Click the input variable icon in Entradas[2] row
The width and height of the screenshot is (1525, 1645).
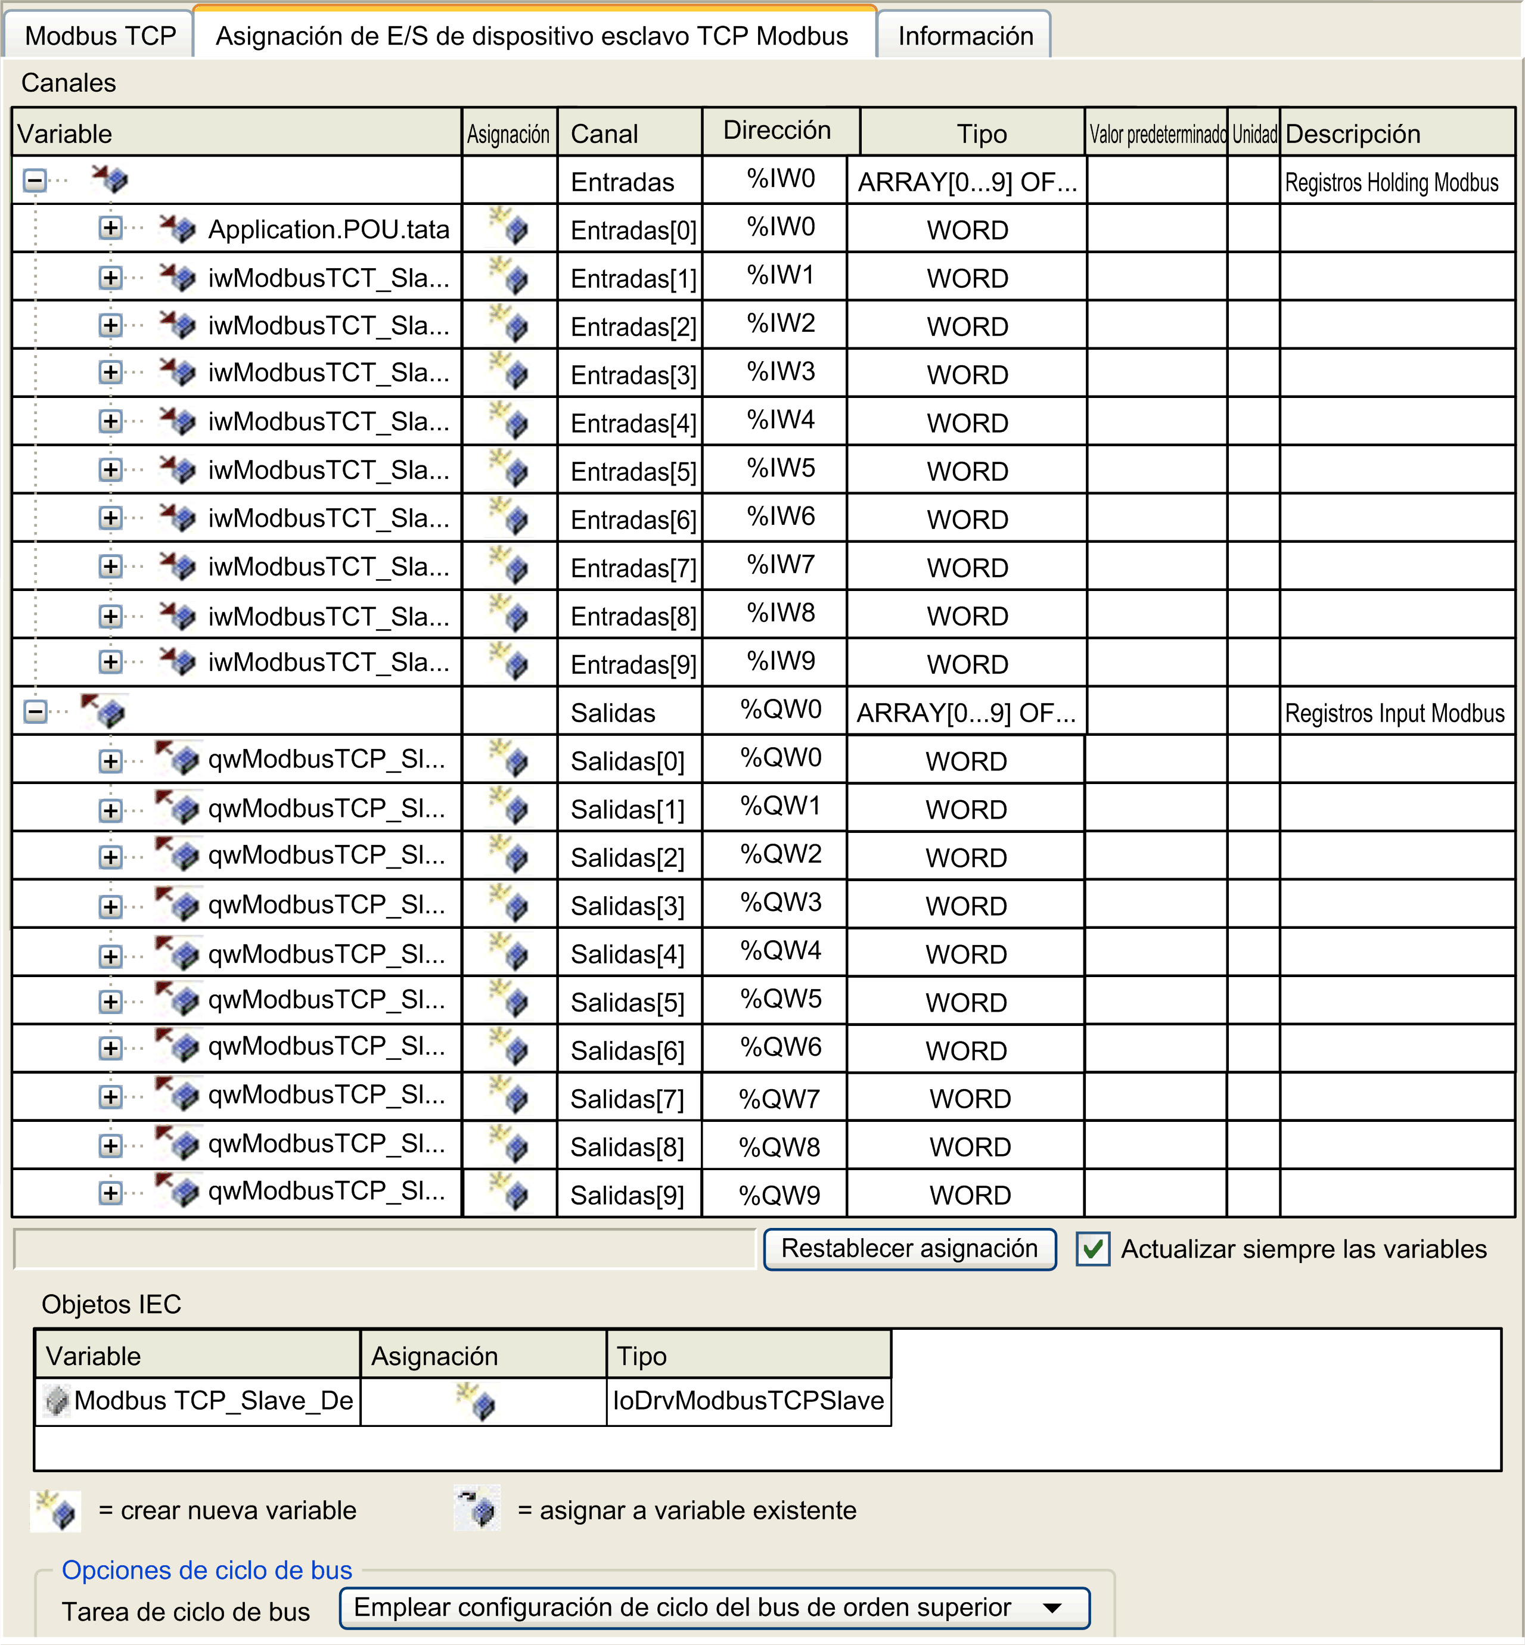pos(178,324)
